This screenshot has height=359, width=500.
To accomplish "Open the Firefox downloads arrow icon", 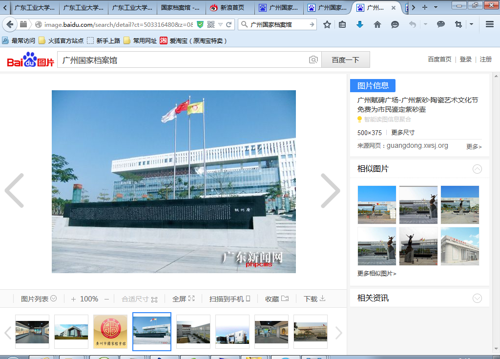I will click(360, 24).
